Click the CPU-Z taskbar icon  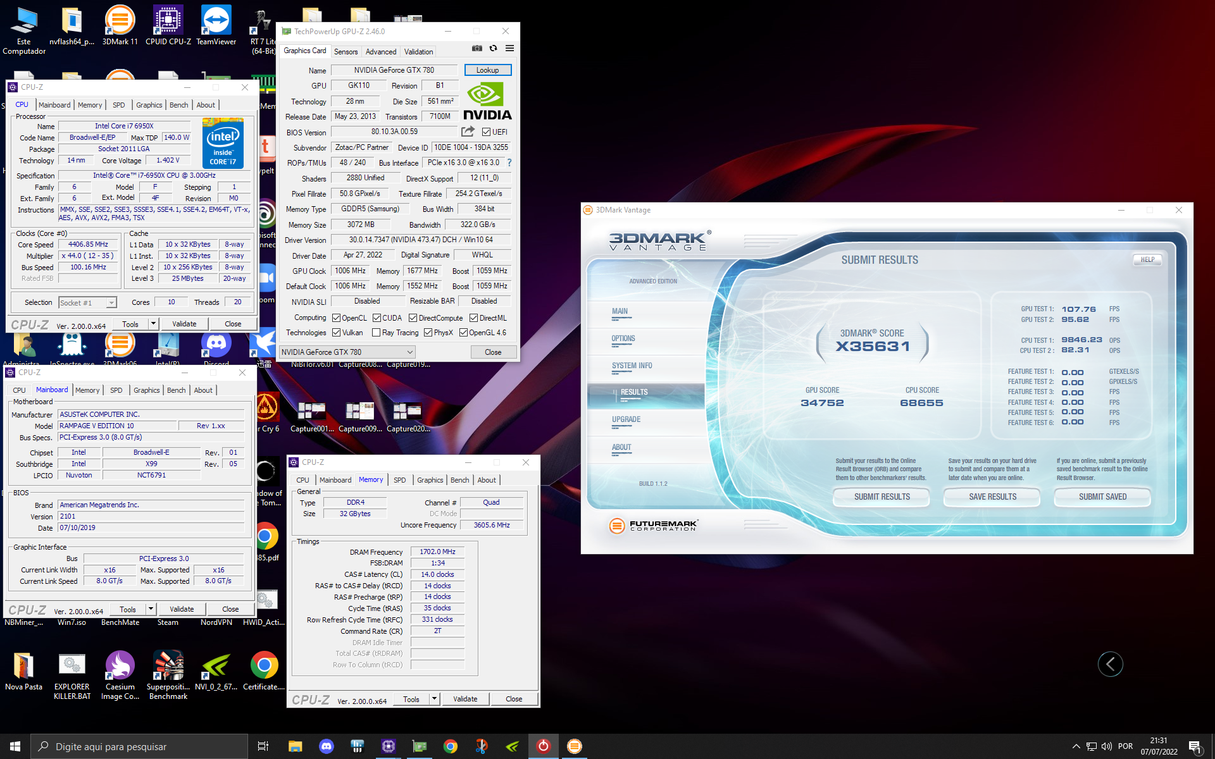pos(389,746)
